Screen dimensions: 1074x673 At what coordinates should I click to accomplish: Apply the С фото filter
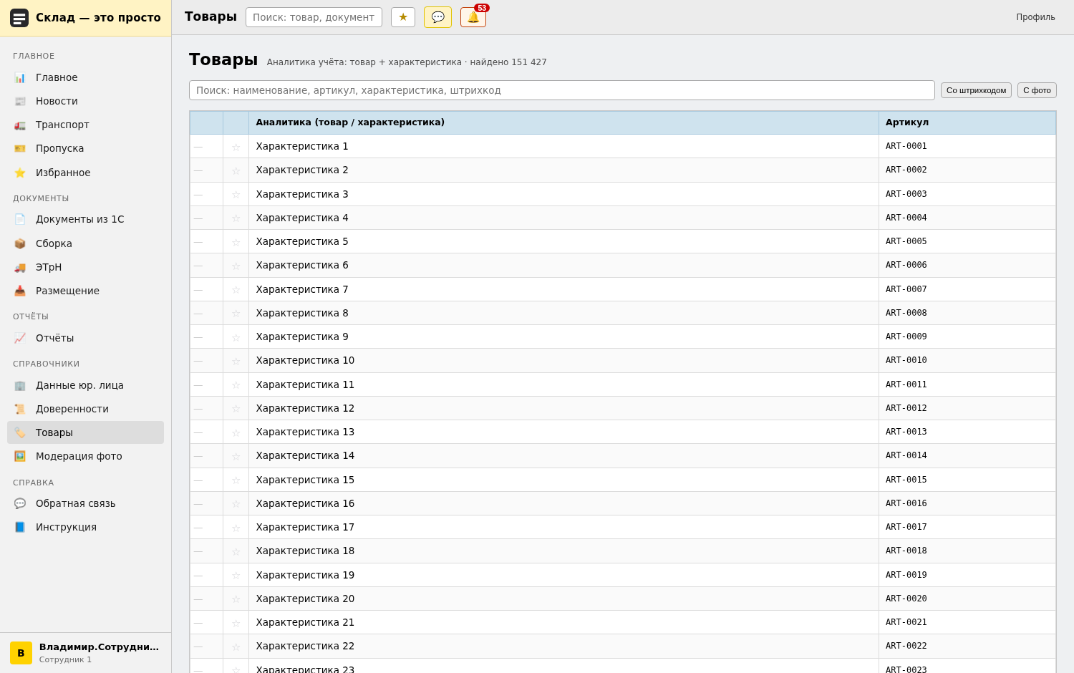pyautogui.click(x=1037, y=90)
